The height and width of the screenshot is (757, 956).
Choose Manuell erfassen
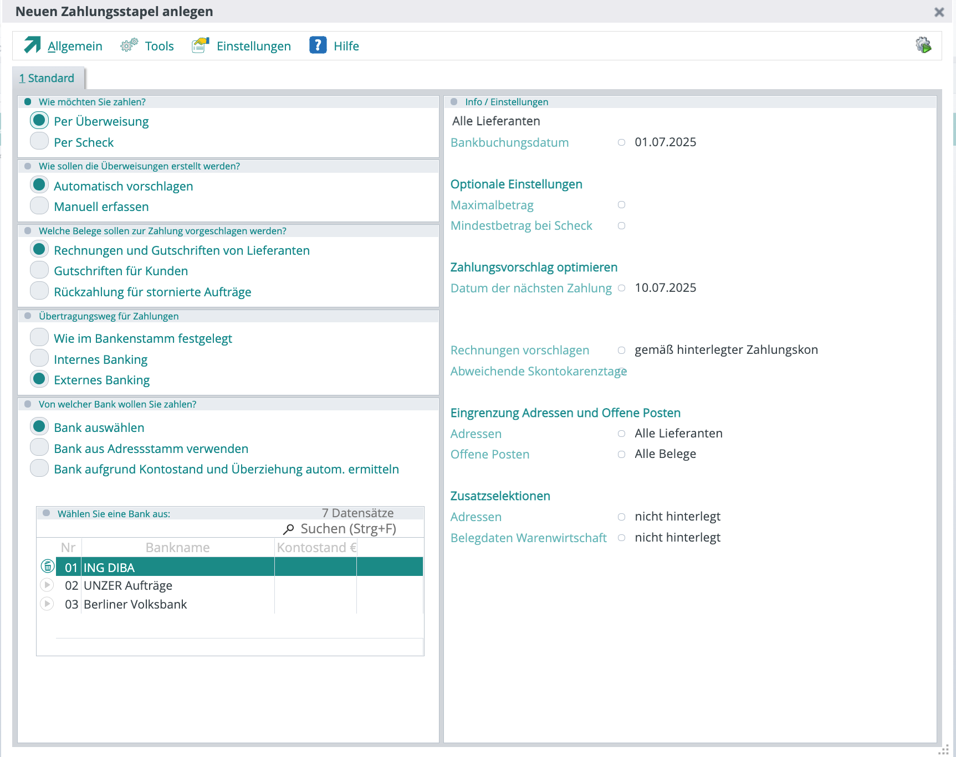[39, 205]
